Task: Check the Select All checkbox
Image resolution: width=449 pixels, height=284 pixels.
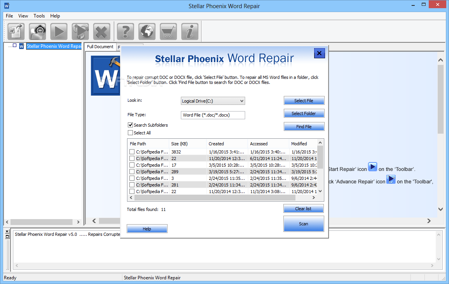Action: point(130,133)
